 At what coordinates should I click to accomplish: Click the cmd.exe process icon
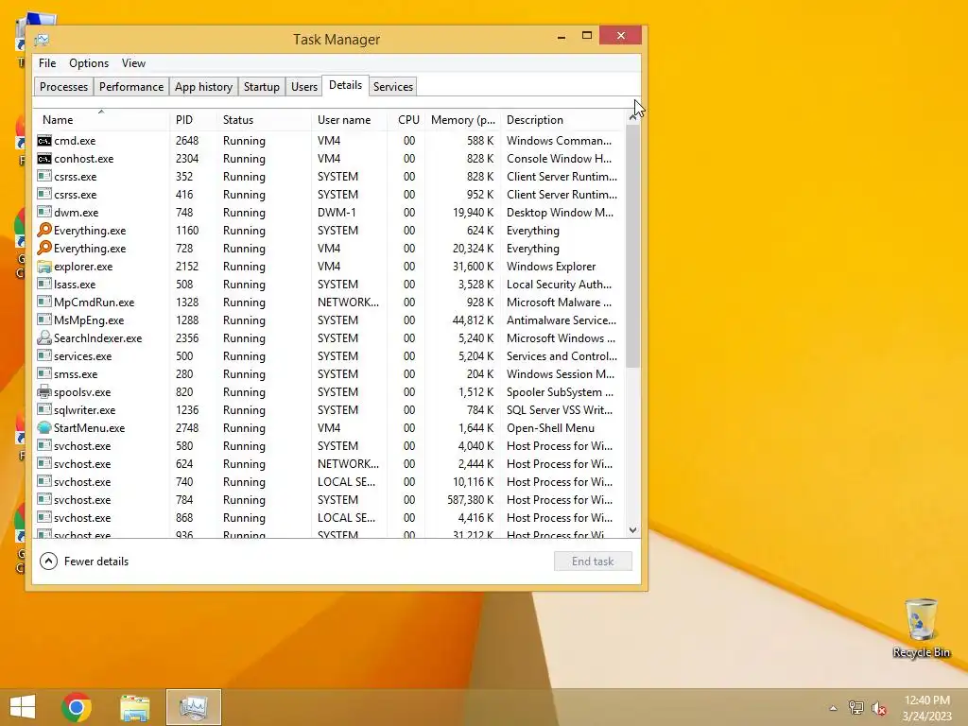[x=43, y=141]
